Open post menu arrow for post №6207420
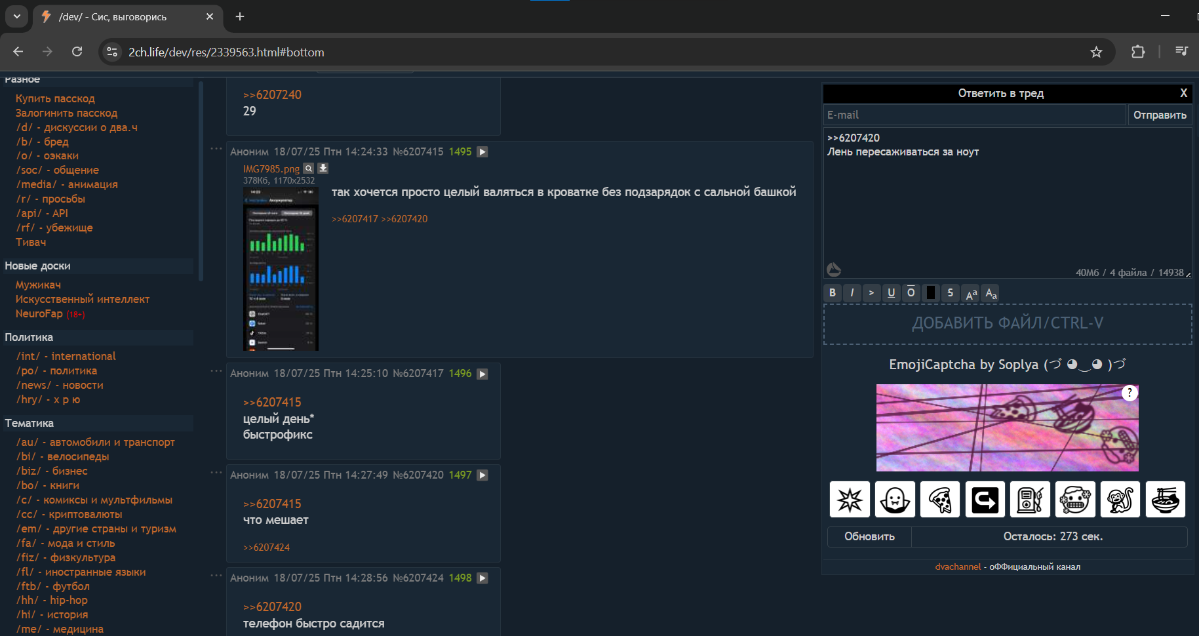The width and height of the screenshot is (1199, 636). (482, 475)
